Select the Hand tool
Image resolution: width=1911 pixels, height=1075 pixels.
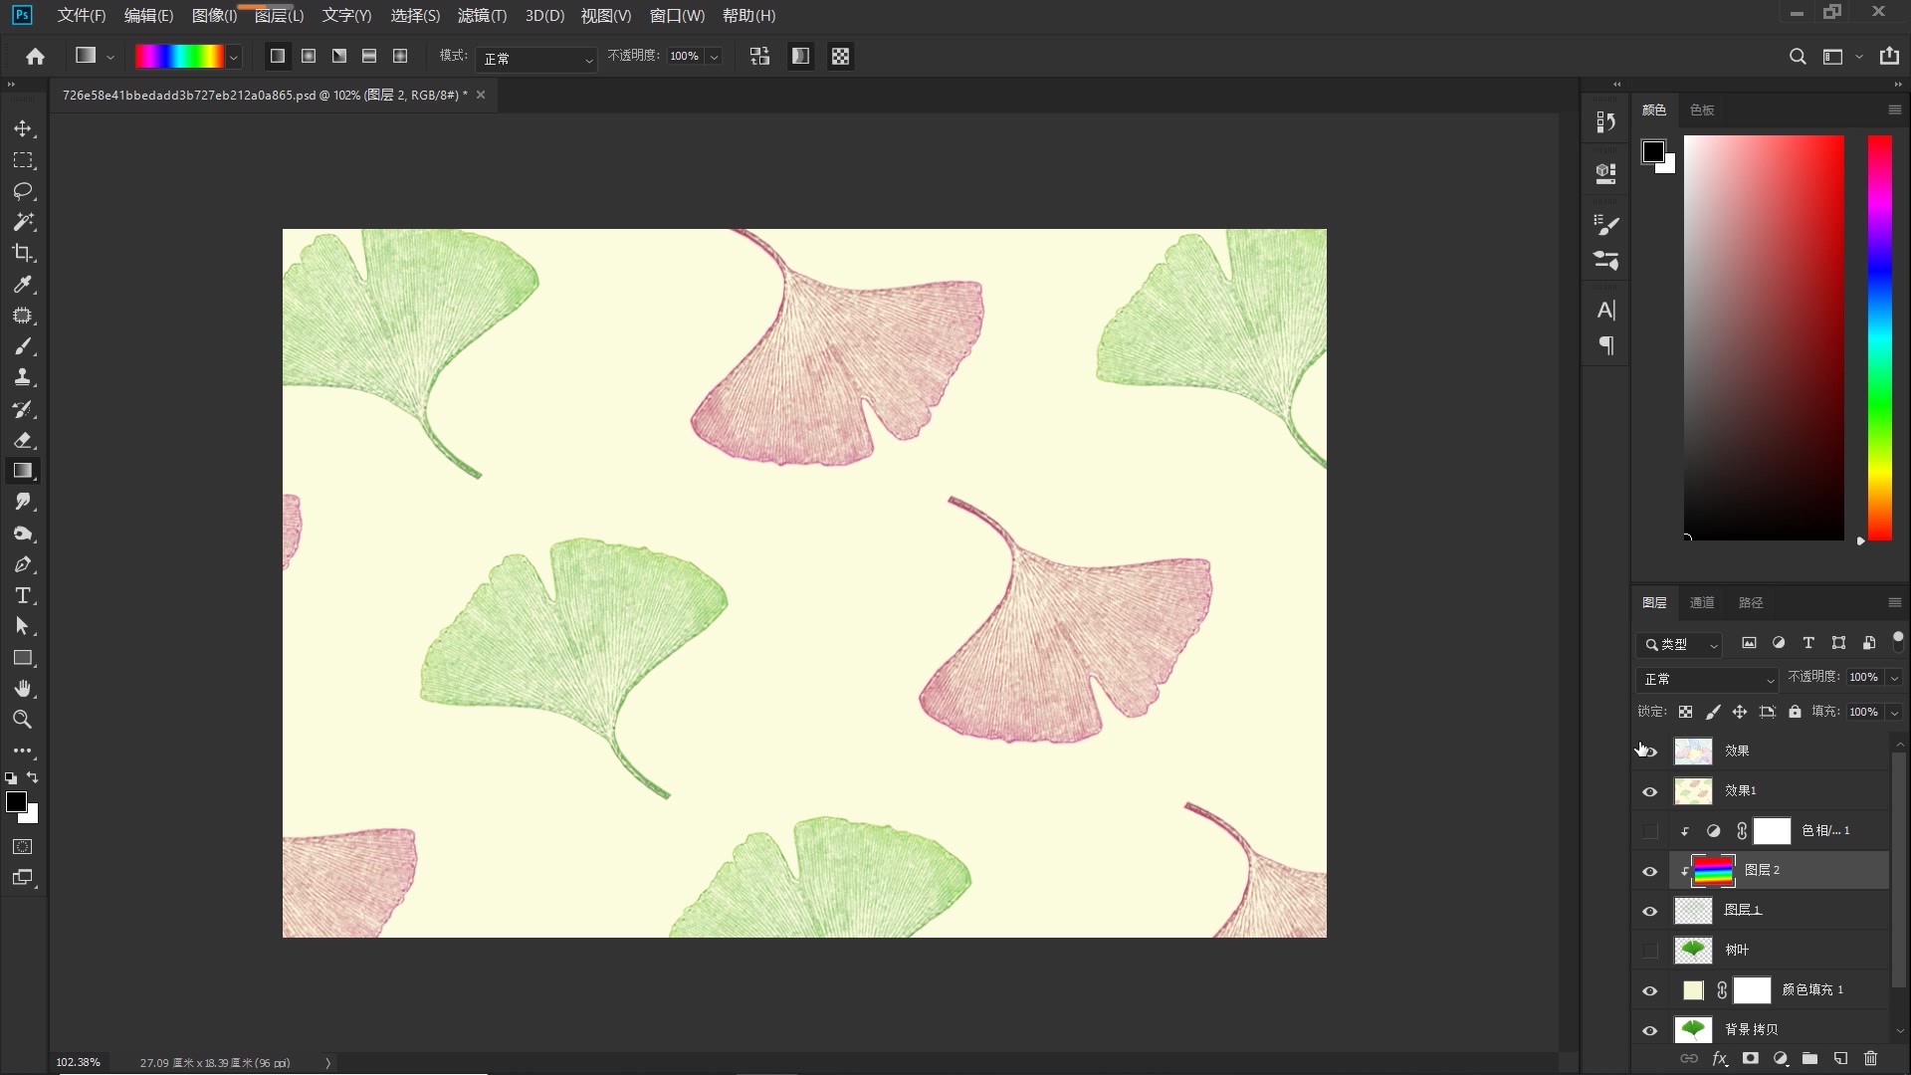click(x=23, y=689)
